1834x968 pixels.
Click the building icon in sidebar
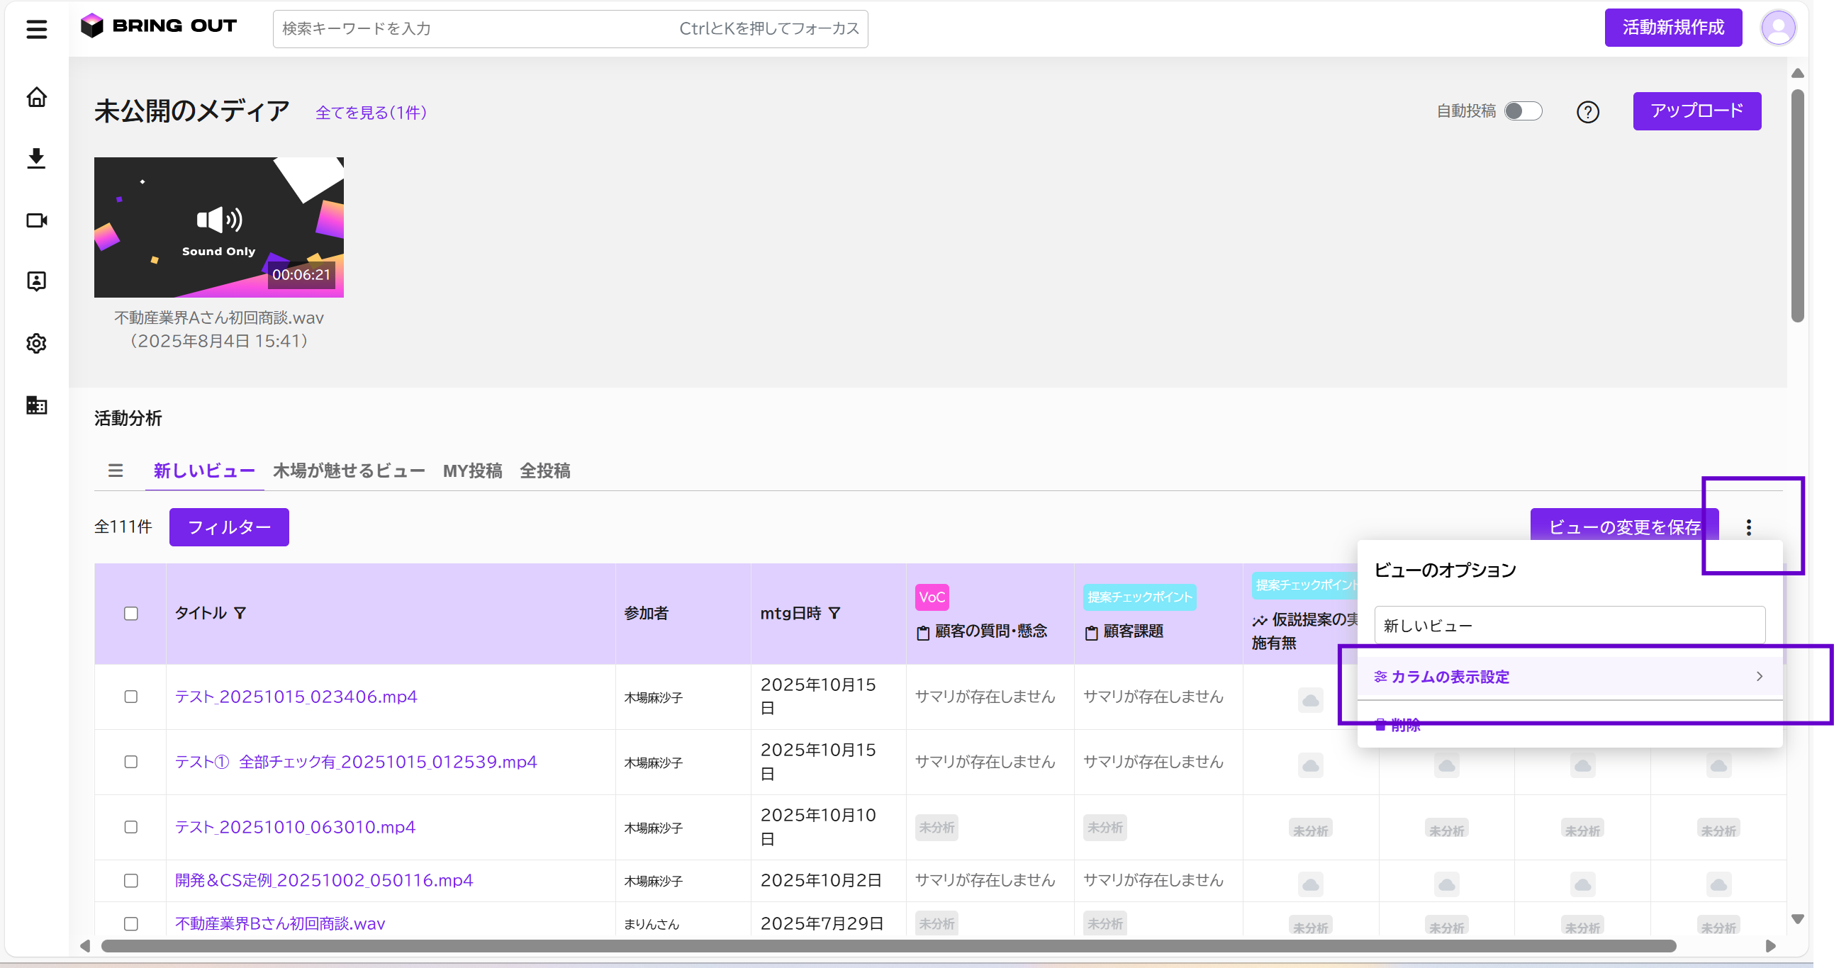(36, 406)
